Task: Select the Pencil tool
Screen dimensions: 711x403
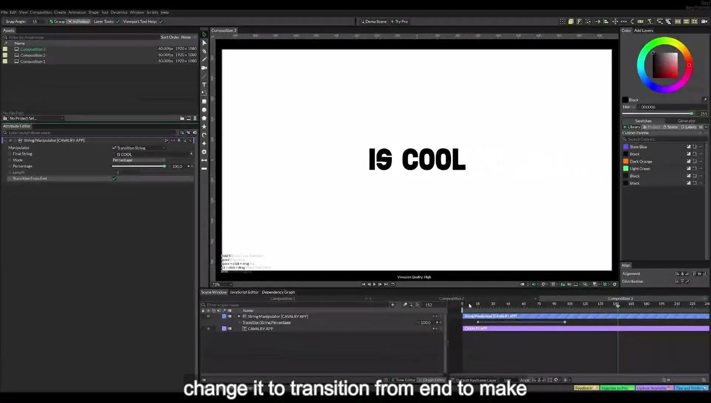Action: pos(204,59)
